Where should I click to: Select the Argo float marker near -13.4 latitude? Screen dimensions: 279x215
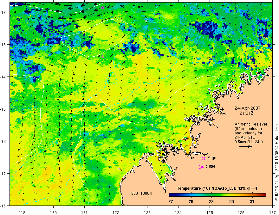(x=103, y=57)
